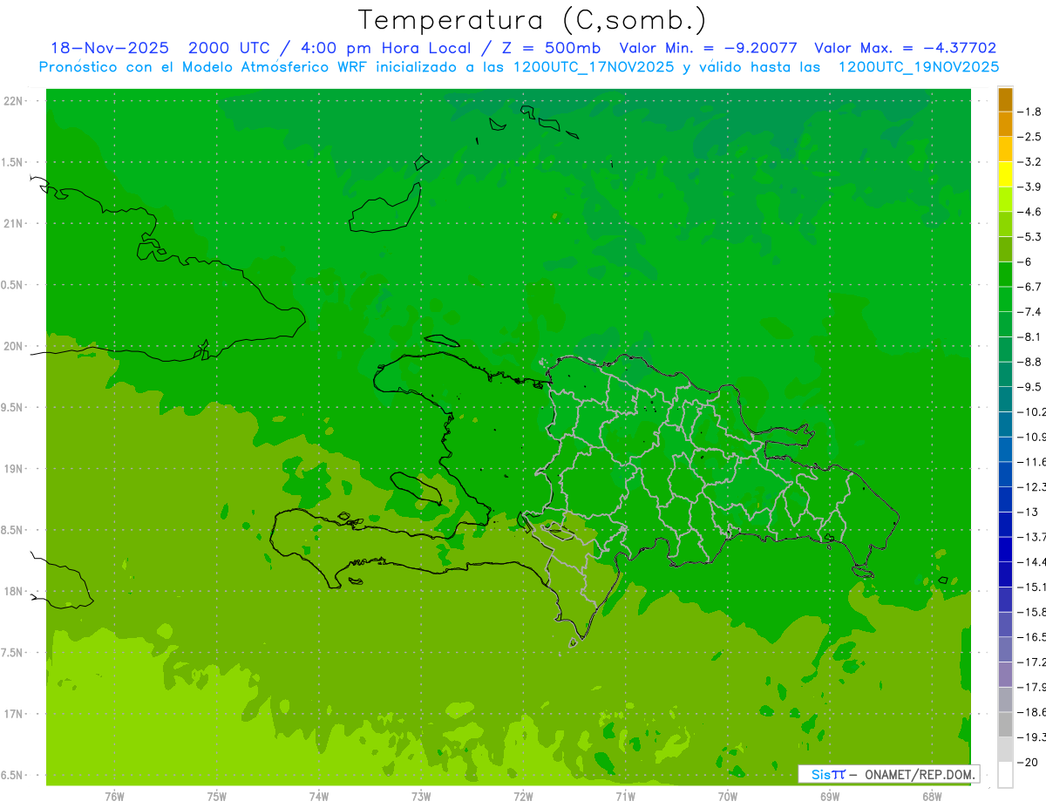Select the 'Z = 500mb' level text
Viewport: 1046px width, 808px height.
(551, 48)
